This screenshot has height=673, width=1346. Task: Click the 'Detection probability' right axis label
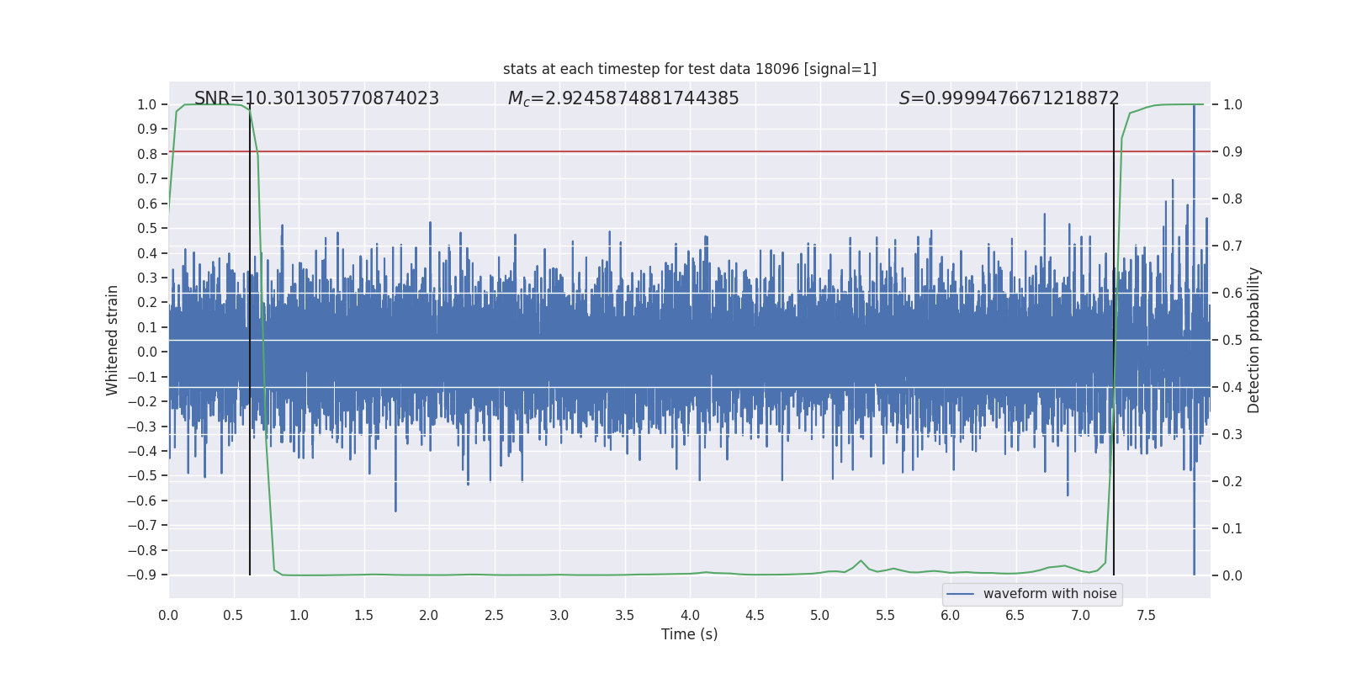pyautogui.click(x=1254, y=340)
